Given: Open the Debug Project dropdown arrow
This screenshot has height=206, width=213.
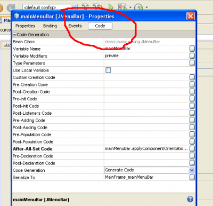Looking at the screenshot, I should tap(130, 7).
